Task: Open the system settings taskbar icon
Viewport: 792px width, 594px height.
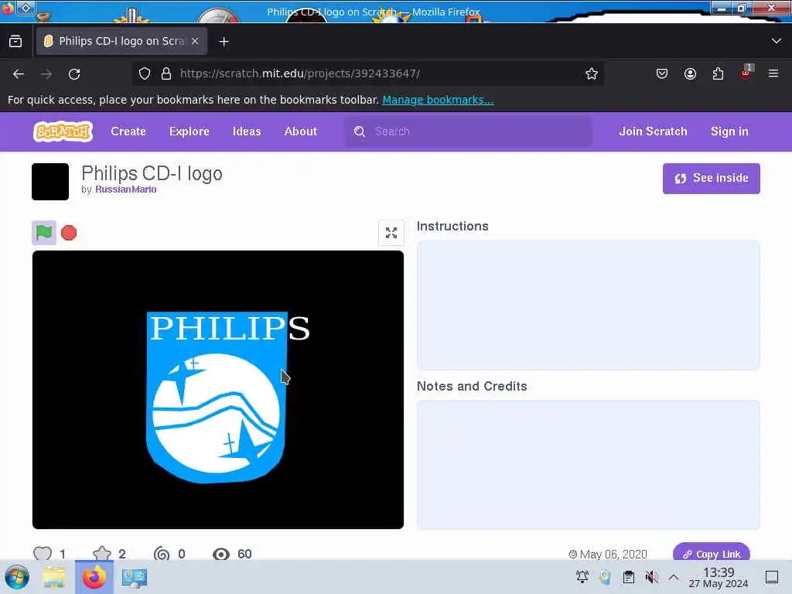Action: tap(135, 577)
